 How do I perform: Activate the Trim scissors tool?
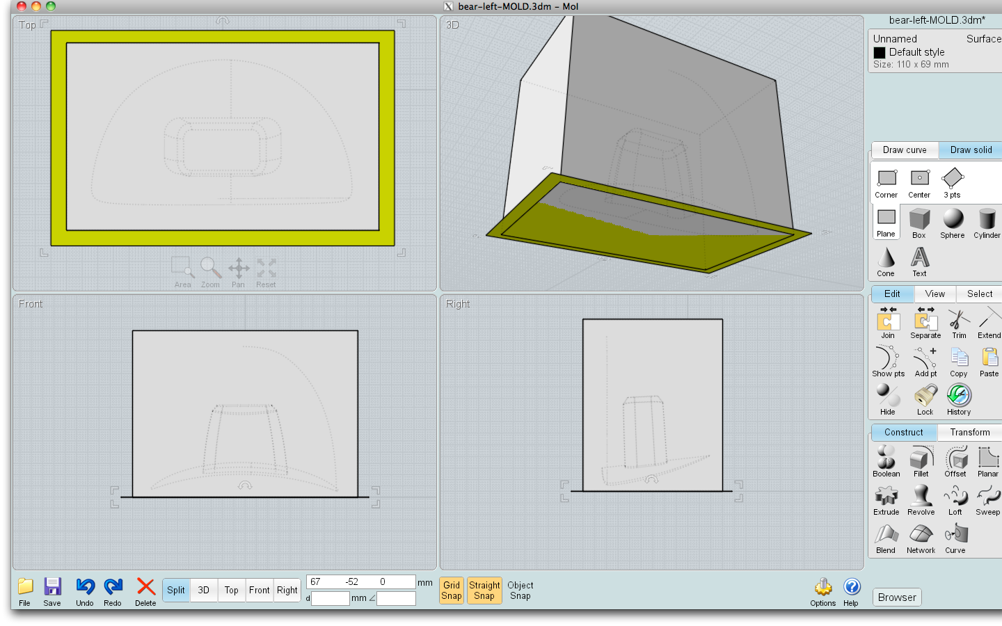tap(959, 323)
